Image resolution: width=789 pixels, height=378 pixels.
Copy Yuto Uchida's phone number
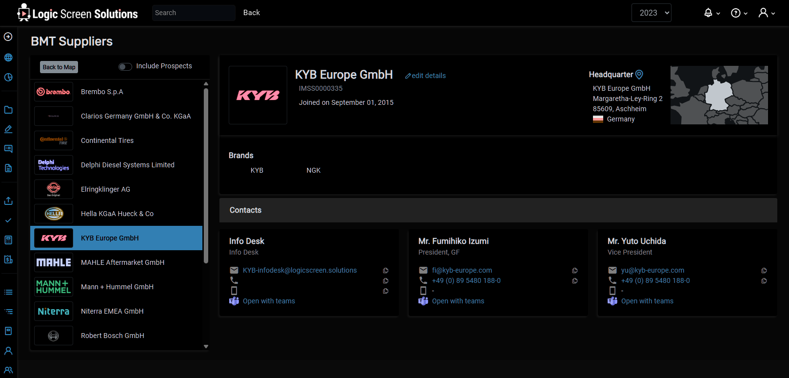764,281
